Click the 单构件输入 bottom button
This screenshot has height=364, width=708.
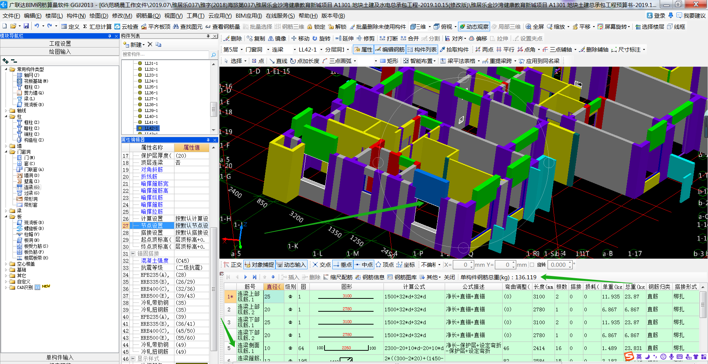pyautogui.click(x=60, y=357)
